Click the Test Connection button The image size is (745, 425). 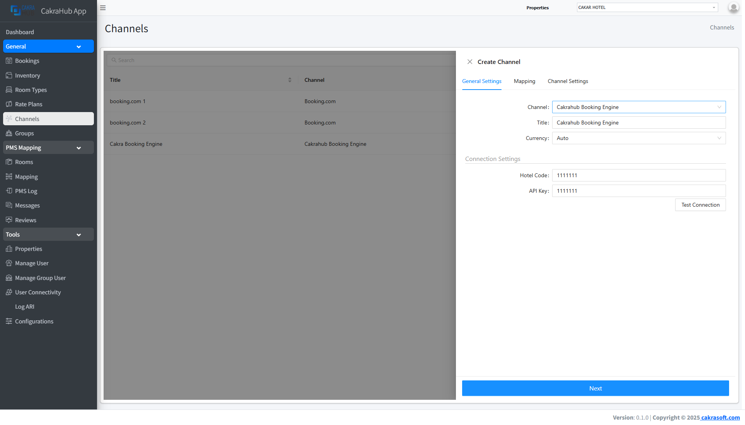[x=700, y=205]
